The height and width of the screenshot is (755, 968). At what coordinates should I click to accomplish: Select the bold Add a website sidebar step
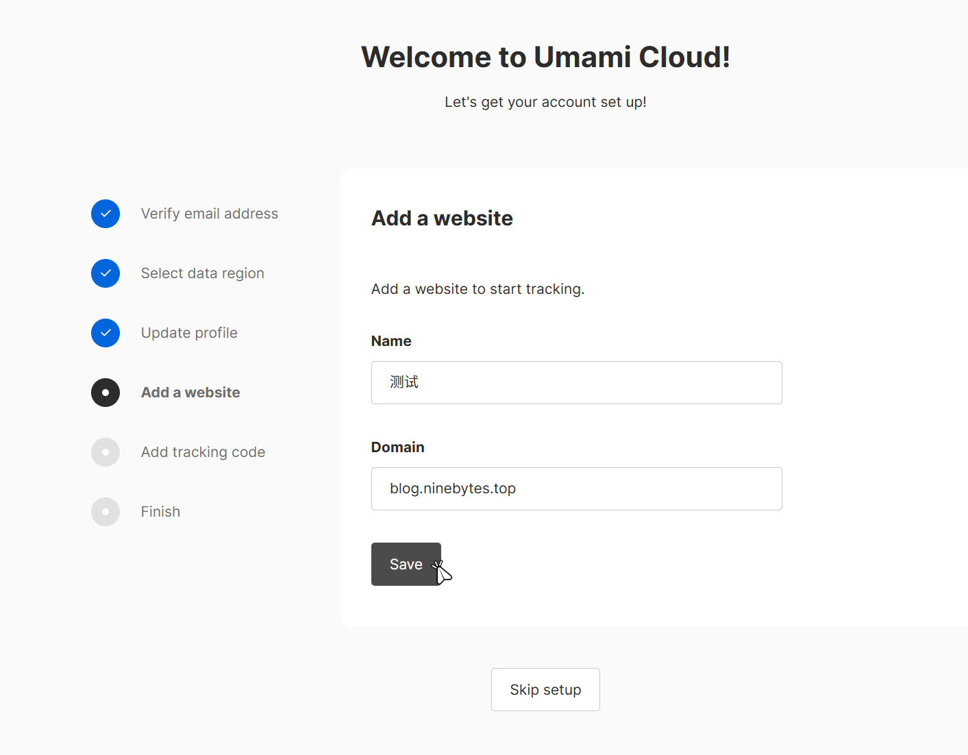pos(190,393)
